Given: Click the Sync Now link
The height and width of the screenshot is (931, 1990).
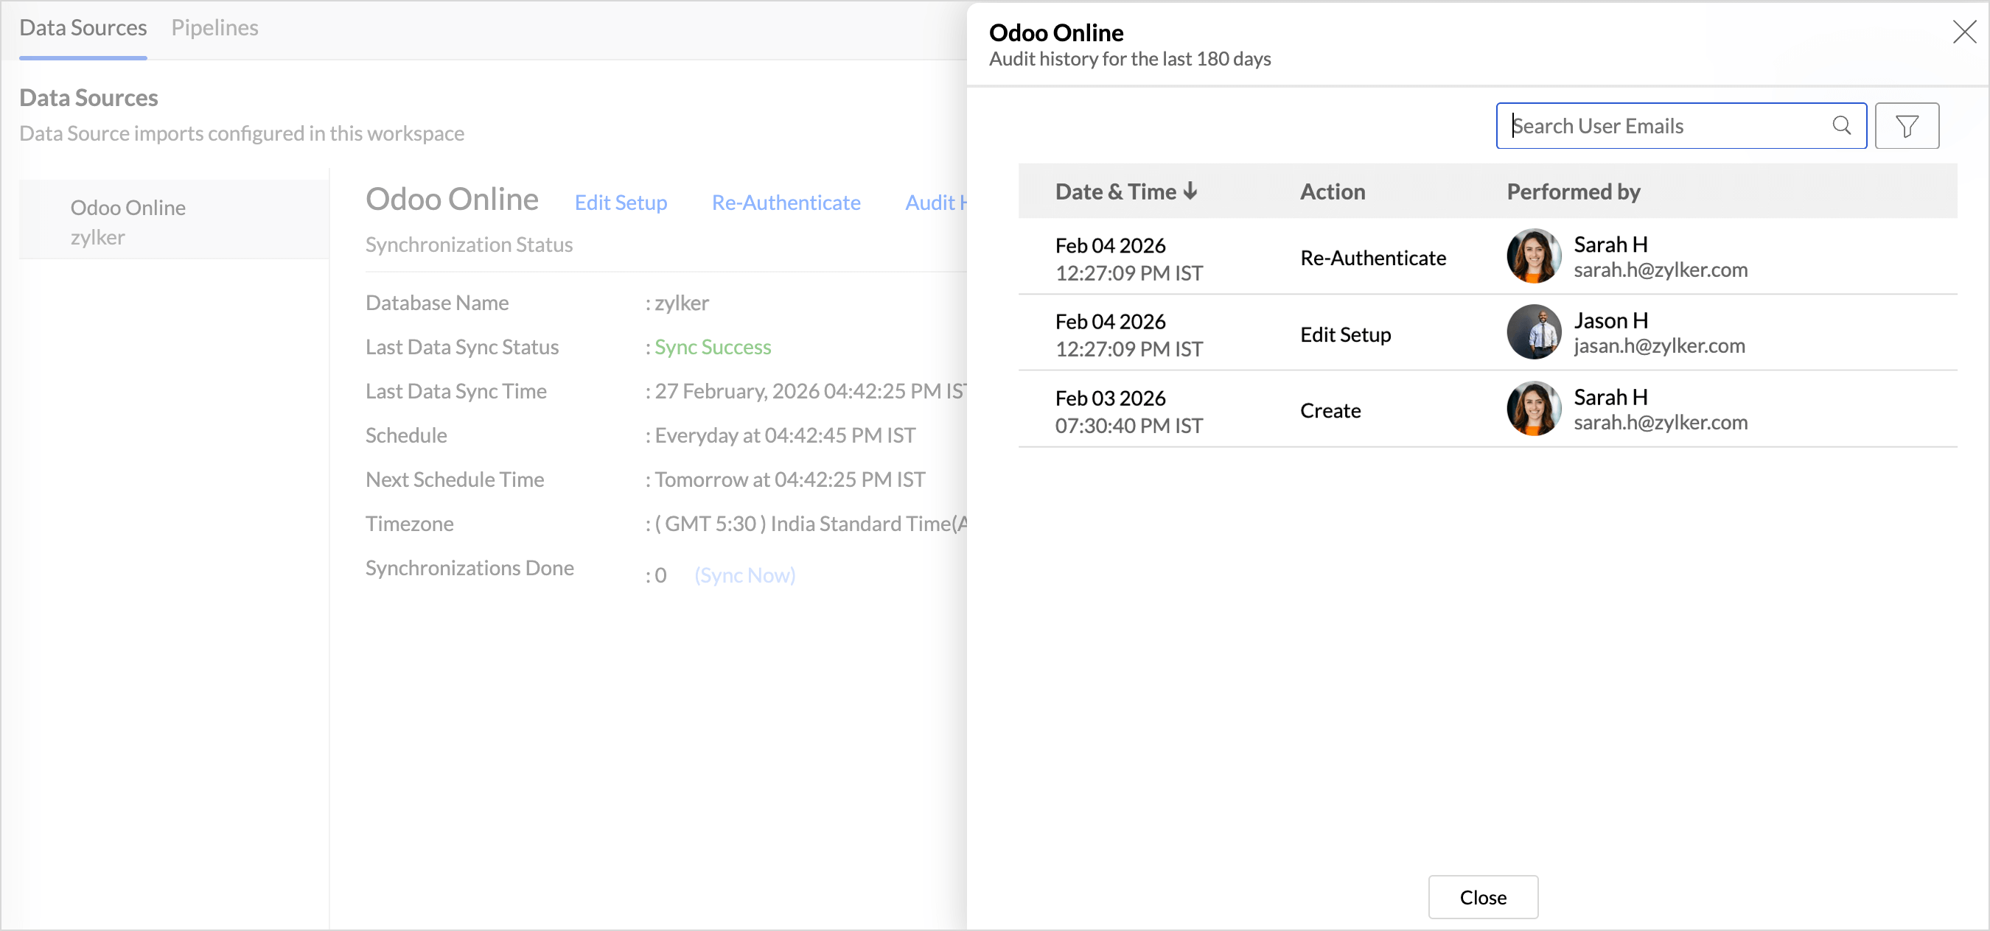Looking at the screenshot, I should tap(744, 575).
